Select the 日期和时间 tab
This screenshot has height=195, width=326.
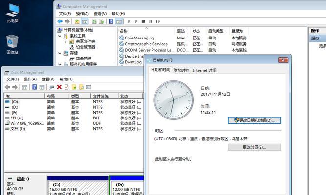tap(160, 70)
